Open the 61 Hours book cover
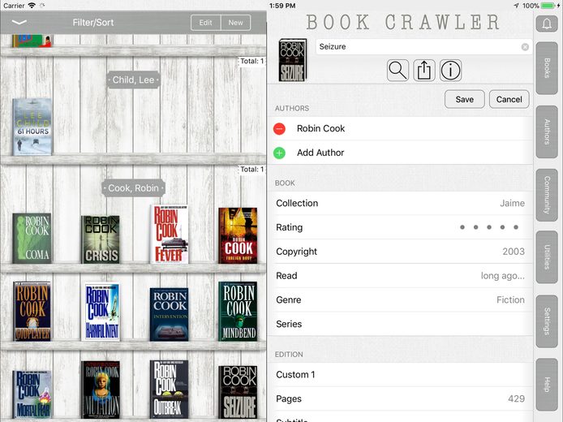The height and width of the screenshot is (422, 563). pyautogui.click(x=32, y=127)
